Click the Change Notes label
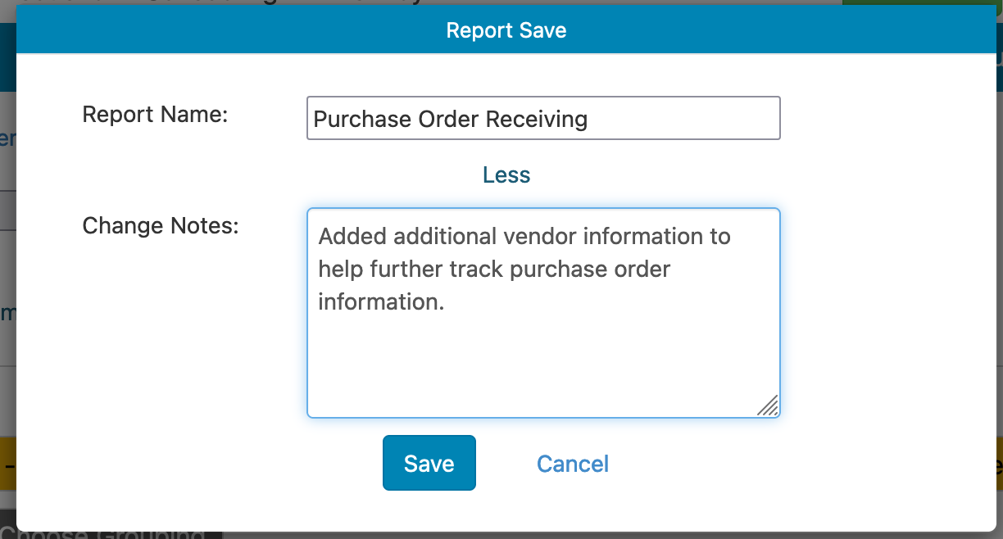This screenshot has width=1003, height=539. coord(161,225)
